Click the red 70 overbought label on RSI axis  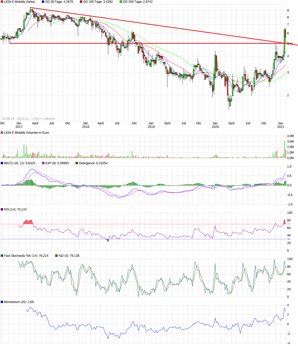288,224
